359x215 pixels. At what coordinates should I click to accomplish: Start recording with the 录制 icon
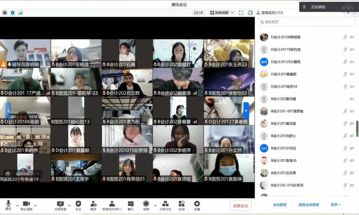146,205
